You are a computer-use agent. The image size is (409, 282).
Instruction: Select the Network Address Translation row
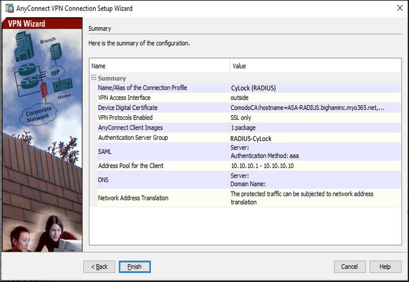click(x=133, y=198)
